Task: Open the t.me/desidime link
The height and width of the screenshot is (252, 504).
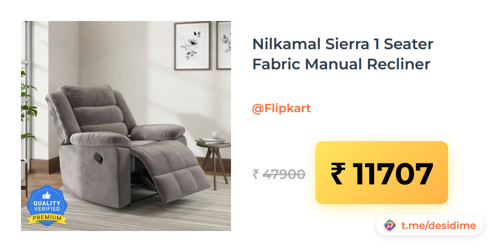Action: coord(438,226)
